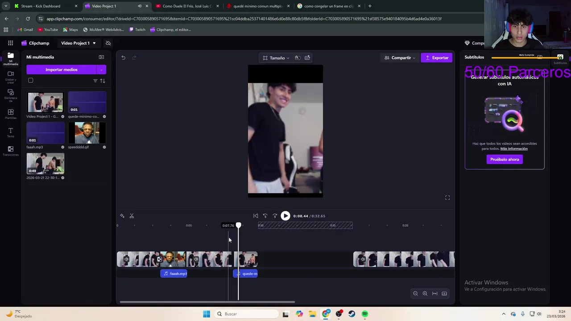
Task: Open the Texto tool in the sidebar
Action: (11, 132)
